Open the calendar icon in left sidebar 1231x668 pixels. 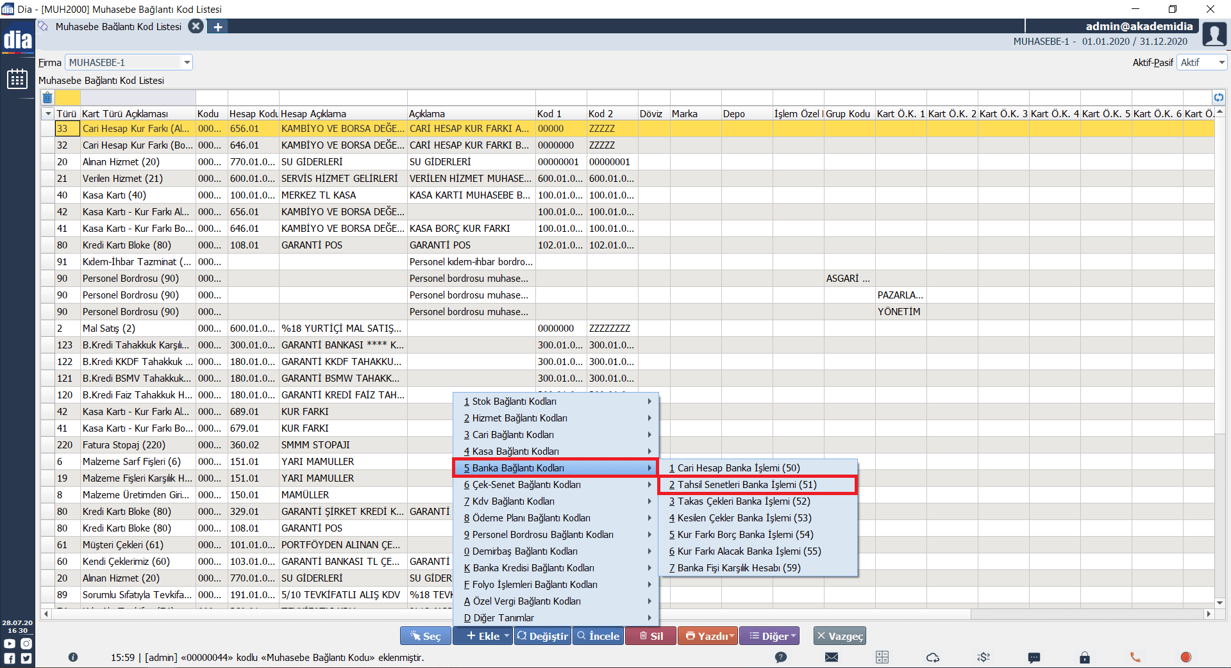click(x=17, y=79)
